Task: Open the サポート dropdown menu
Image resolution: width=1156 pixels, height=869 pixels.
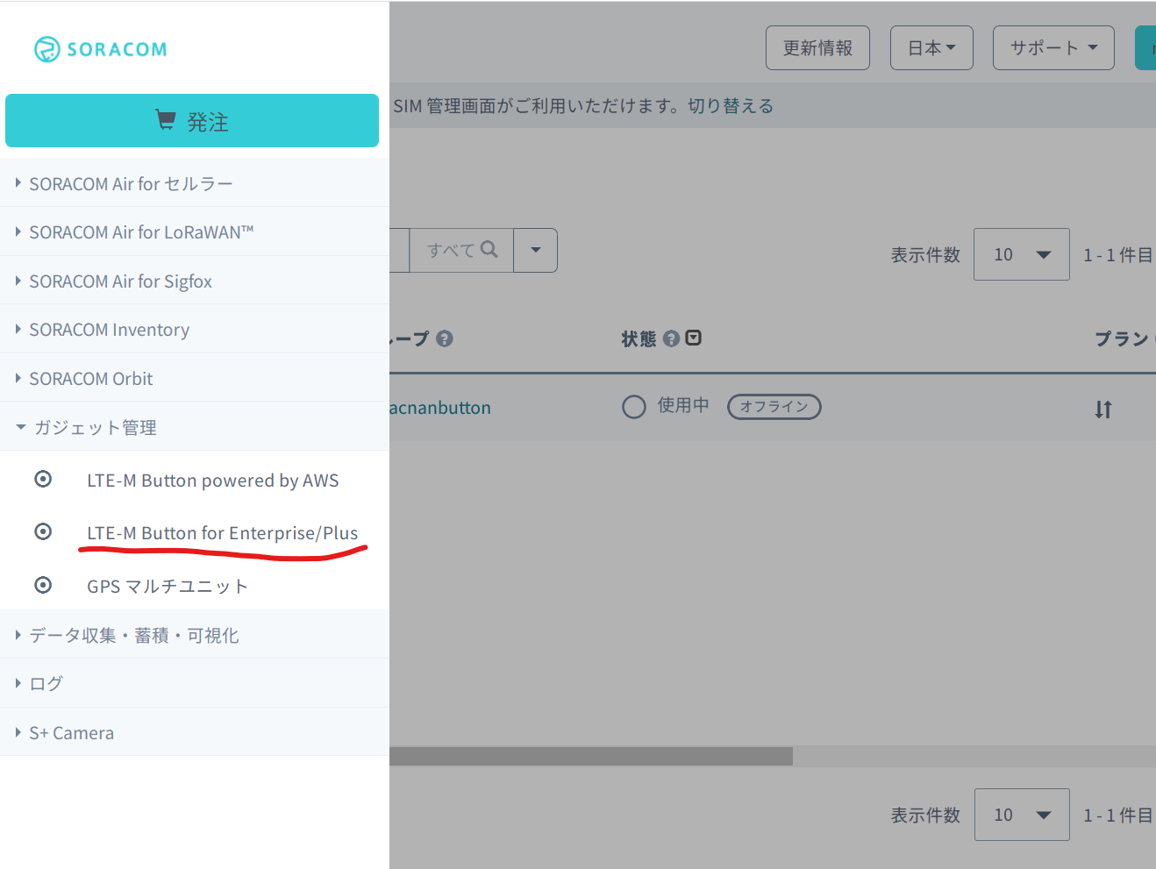Action: (x=1053, y=47)
